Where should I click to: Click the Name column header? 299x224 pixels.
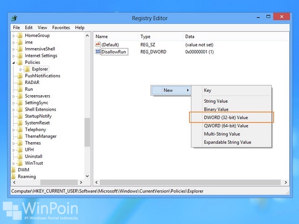(115, 36)
